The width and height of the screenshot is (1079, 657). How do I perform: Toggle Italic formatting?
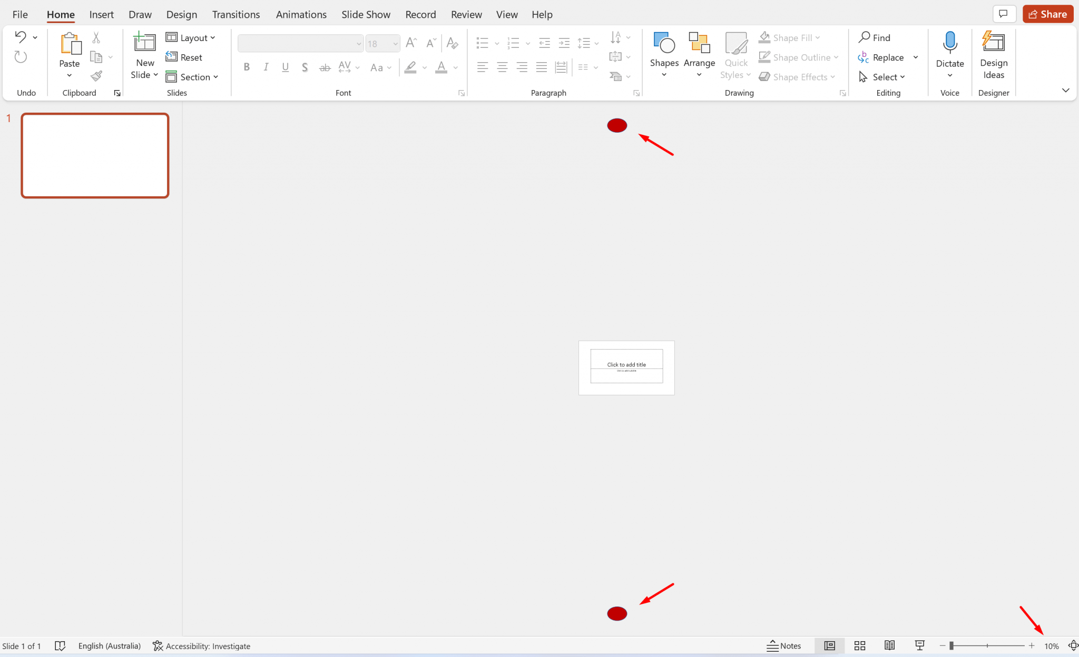pos(266,67)
